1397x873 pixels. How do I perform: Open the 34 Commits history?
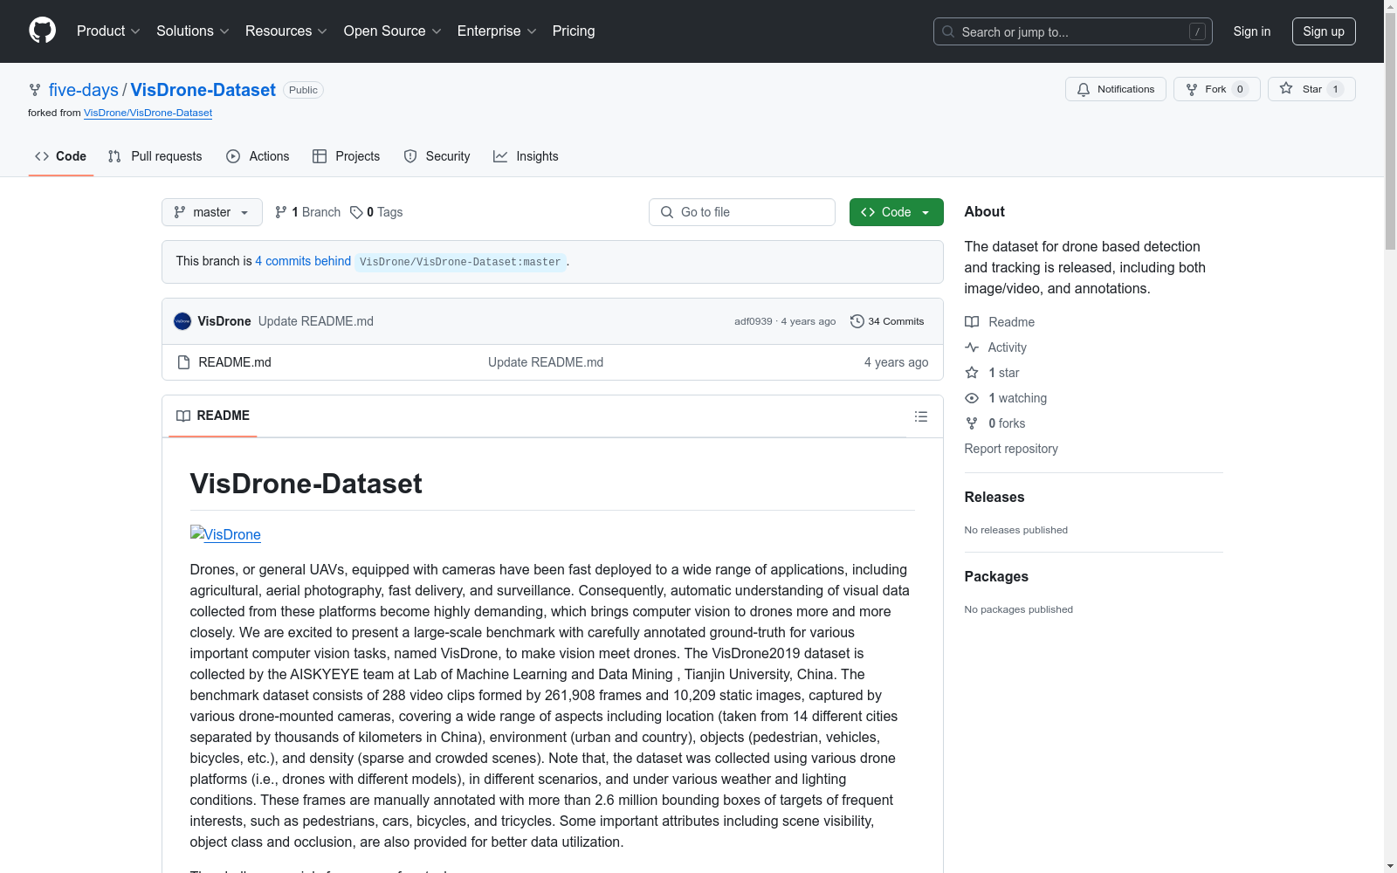coord(887,321)
